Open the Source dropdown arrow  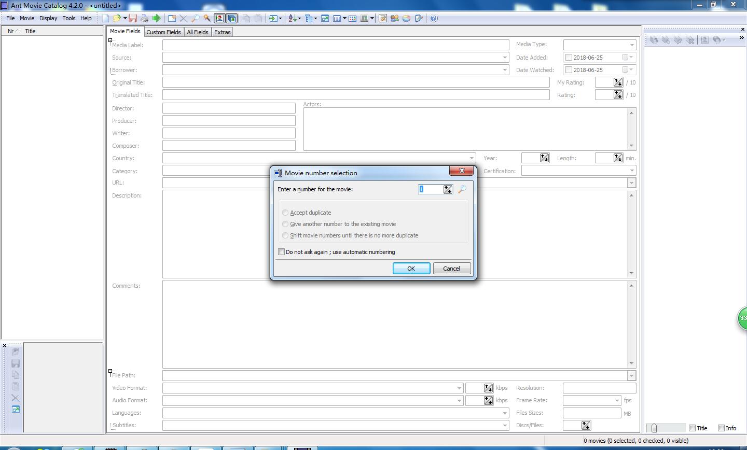(x=505, y=58)
